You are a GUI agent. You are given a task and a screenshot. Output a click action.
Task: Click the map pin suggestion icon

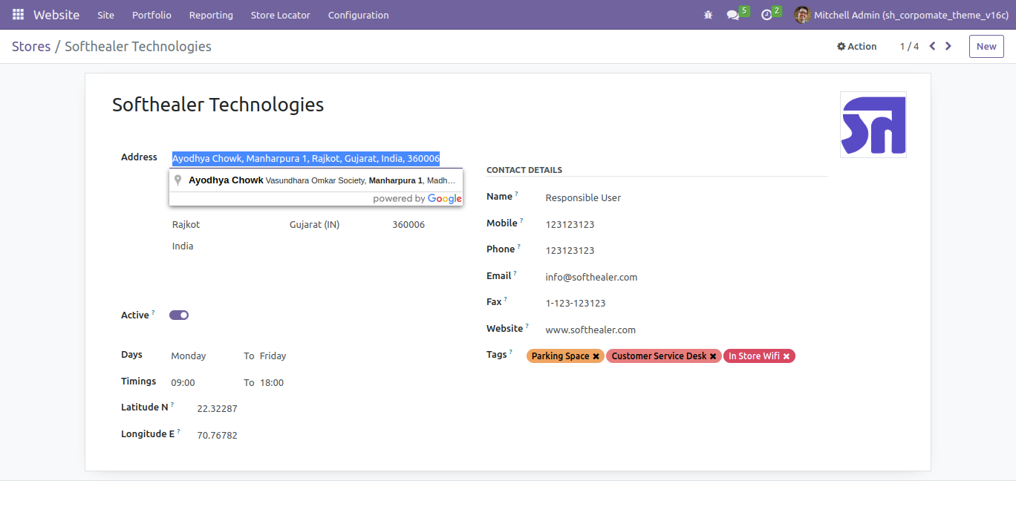178,180
